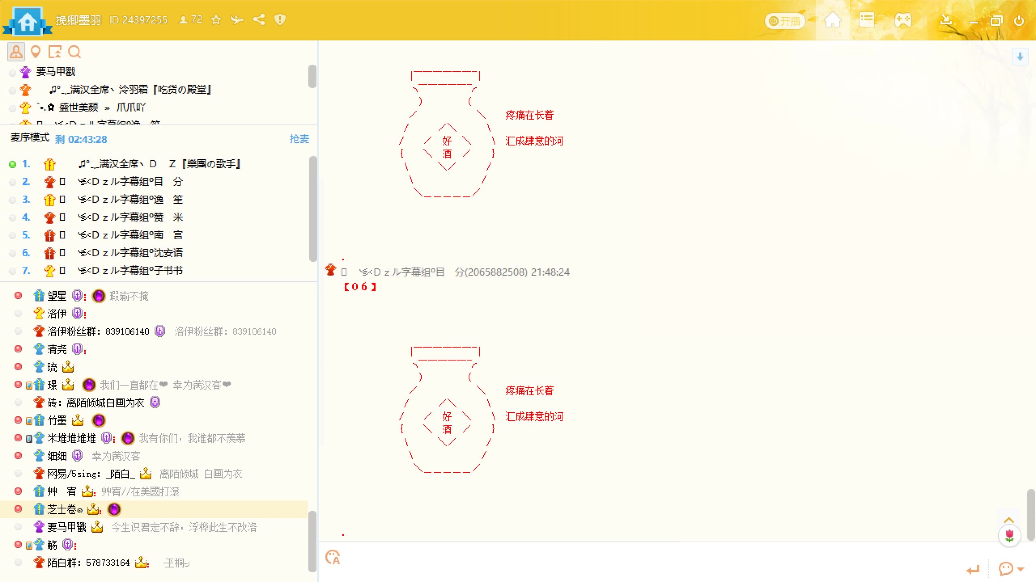Select user 艸育 in member list

click(x=154, y=491)
